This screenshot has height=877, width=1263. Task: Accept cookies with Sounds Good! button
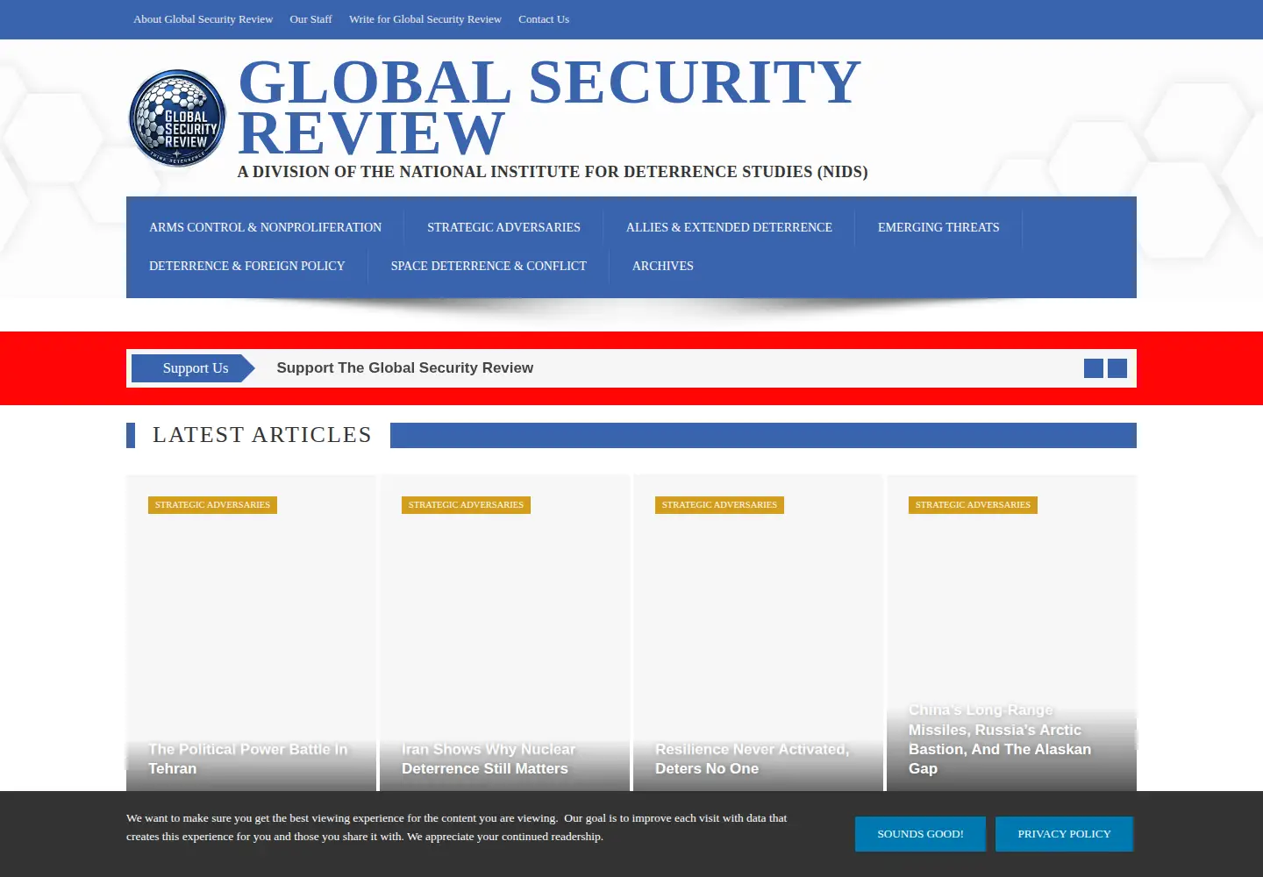tap(920, 834)
